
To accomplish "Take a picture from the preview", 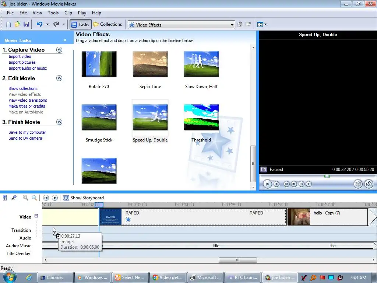I will [x=369, y=184].
